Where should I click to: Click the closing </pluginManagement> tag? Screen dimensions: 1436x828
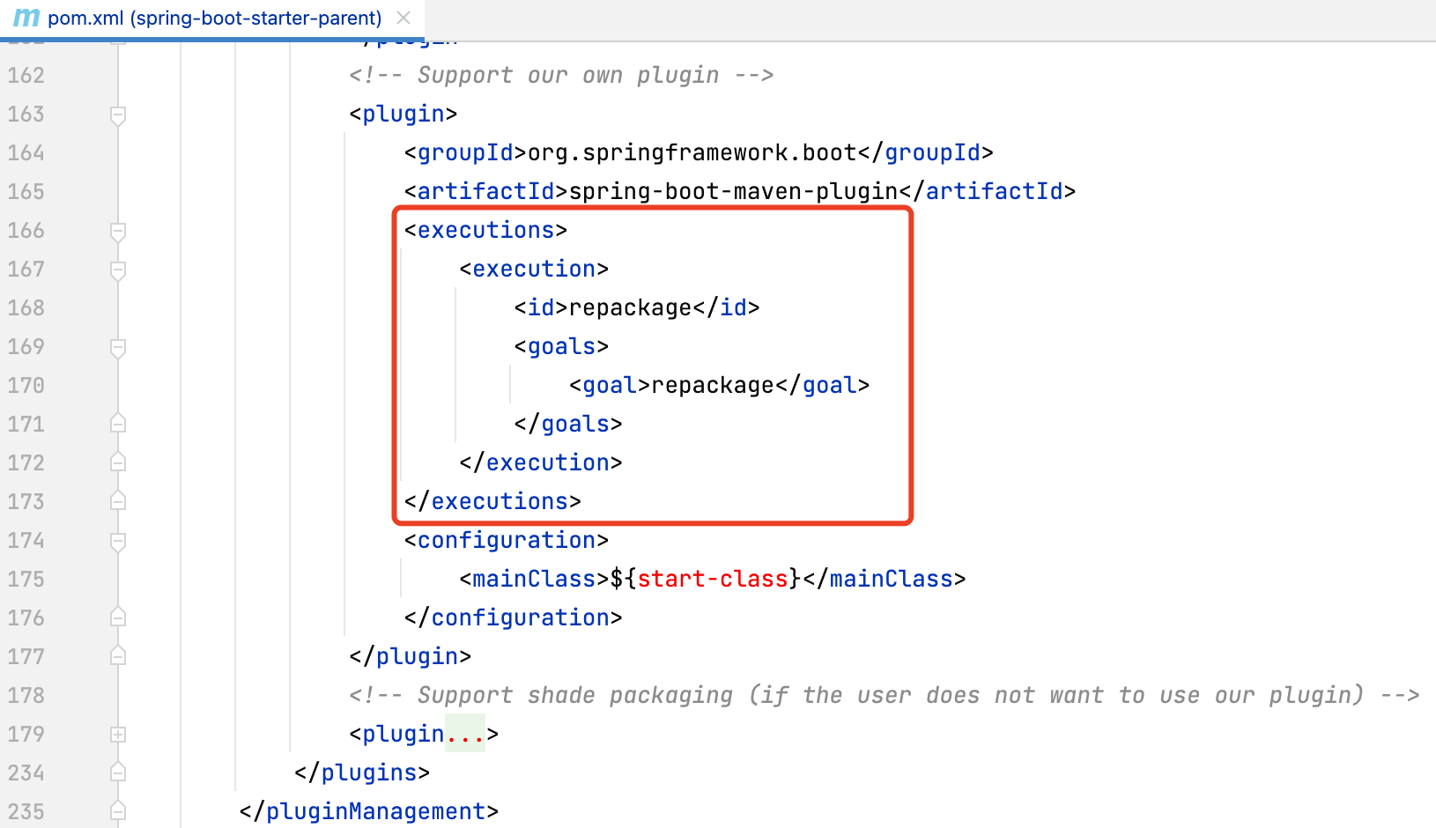(369, 812)
